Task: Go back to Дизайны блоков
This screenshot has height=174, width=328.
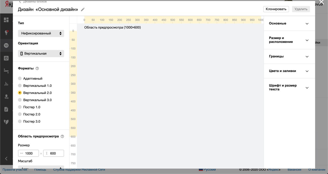Action: [33, 2]
